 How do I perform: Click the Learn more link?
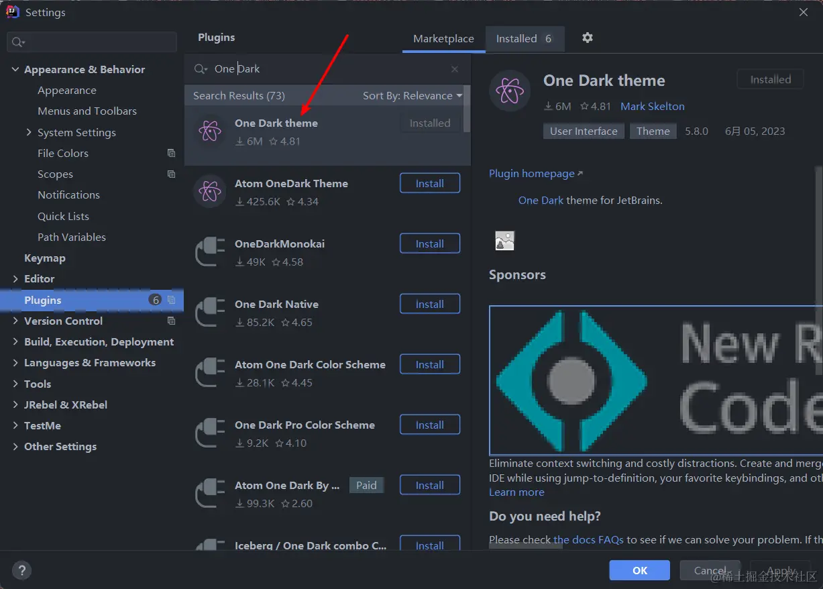point(516,492)
